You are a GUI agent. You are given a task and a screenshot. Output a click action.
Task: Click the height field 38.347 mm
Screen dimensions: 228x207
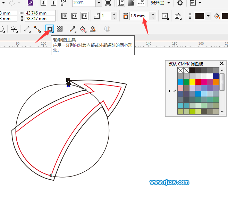(40, 19)
